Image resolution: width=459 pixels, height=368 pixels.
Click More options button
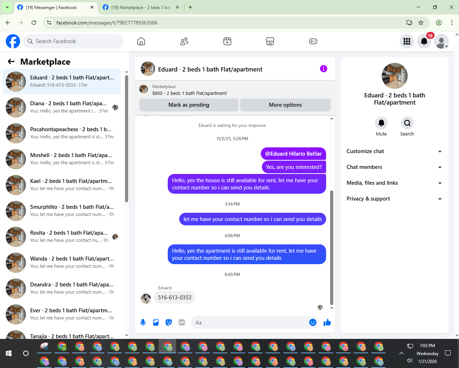[285, 105]
